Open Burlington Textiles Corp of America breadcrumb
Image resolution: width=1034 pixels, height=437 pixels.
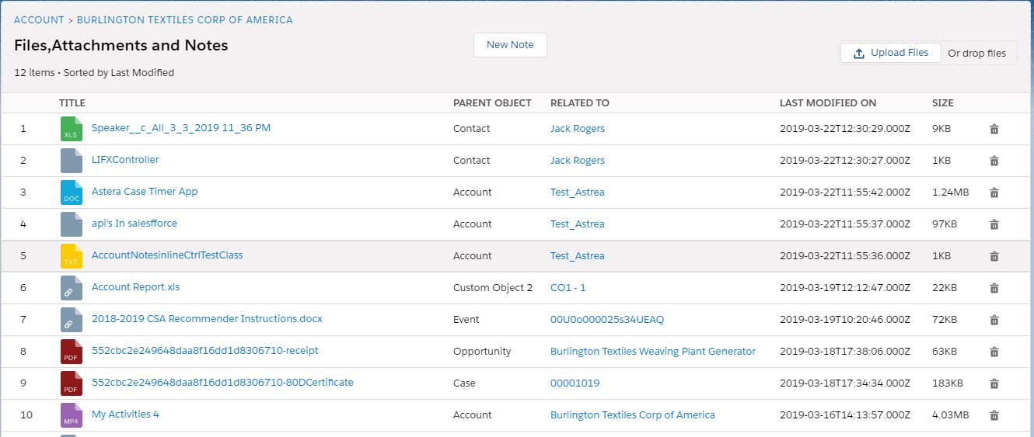[184, 20]
